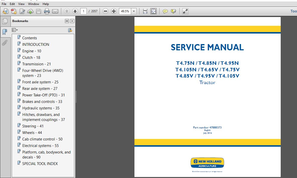Click the Read mode expand icon
This screenshot has height=178, width=297.
[x=185, y=11]
